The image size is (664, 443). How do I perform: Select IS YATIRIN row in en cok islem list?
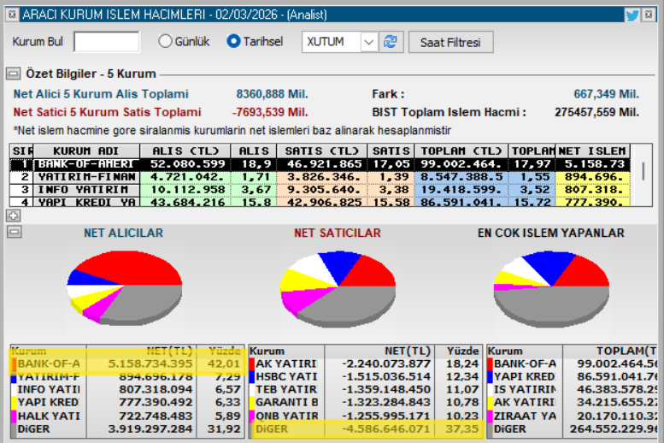pyautogui.click(x=572, y=389)
